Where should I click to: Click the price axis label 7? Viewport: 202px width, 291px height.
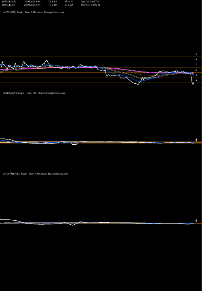point(196,65)
